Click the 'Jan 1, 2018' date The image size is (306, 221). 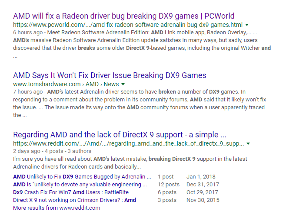(x=201, y=177)
